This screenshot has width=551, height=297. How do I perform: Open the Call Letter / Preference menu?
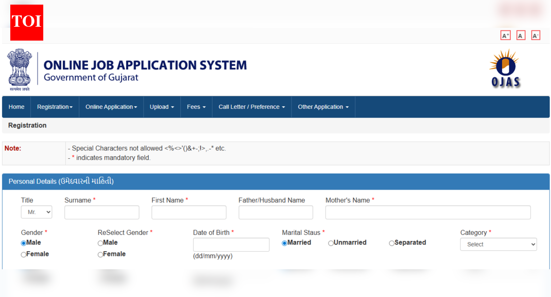251,107
